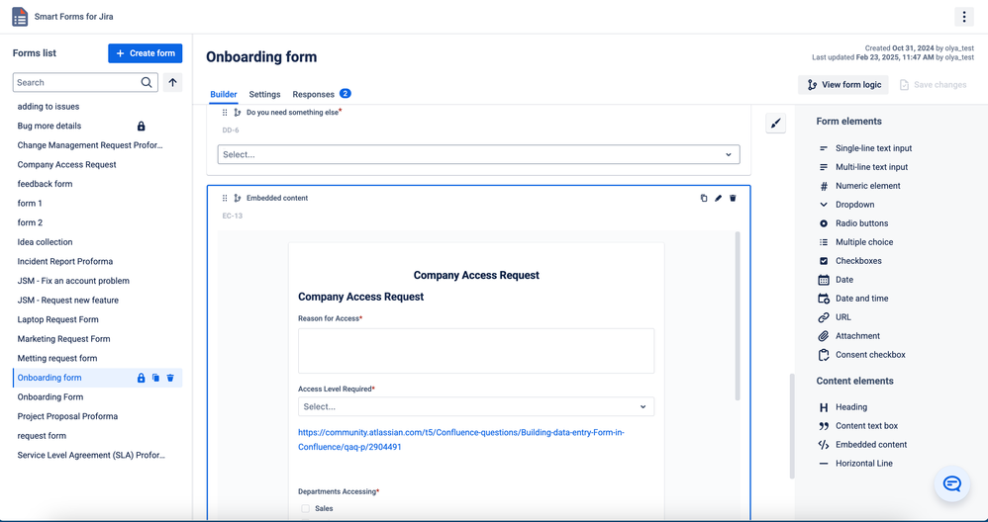Open JSM - Fix an account problem form

pos(73,281)
